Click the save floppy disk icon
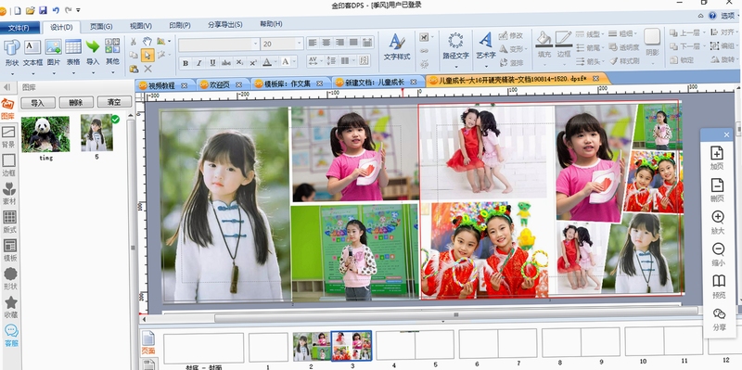Viewport: 742px width, 370px height. pos(43,10)
